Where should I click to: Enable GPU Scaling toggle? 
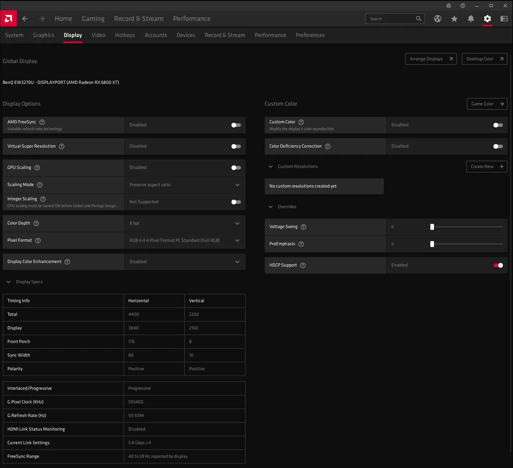pos(236,168)
